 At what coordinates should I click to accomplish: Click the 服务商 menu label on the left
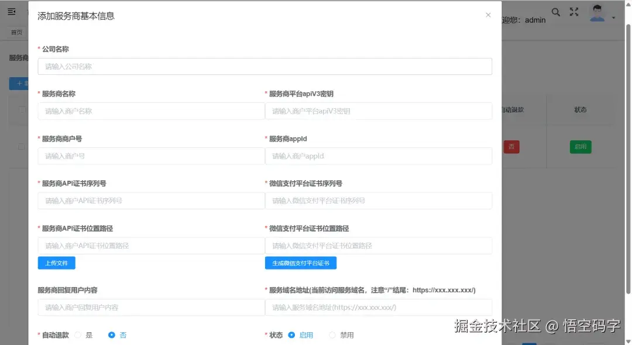coord(18,57)
